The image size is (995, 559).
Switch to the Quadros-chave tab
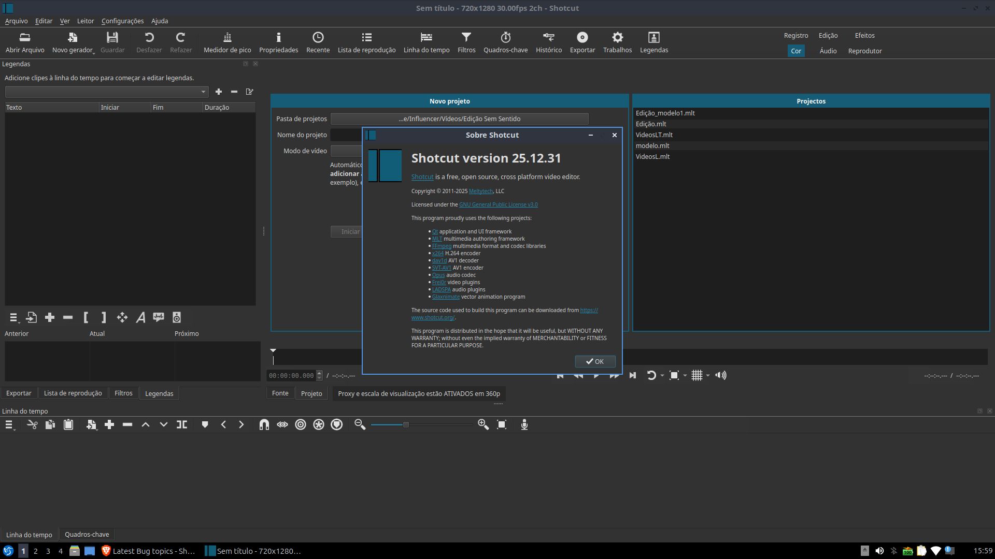(87, 535)
